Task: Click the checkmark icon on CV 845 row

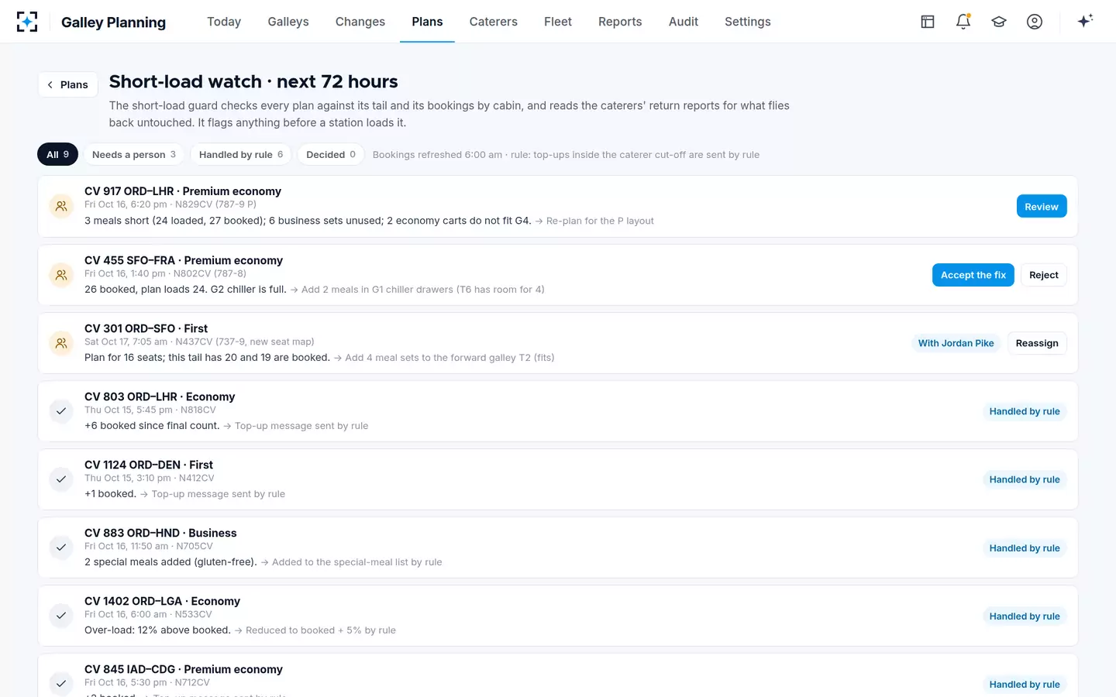Action: point(61,684)
